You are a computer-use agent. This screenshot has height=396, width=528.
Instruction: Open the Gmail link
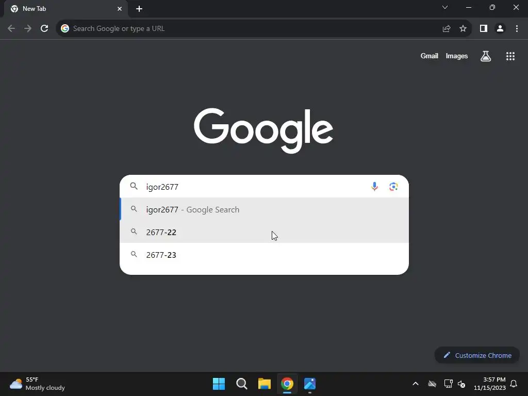coord(430,56)
